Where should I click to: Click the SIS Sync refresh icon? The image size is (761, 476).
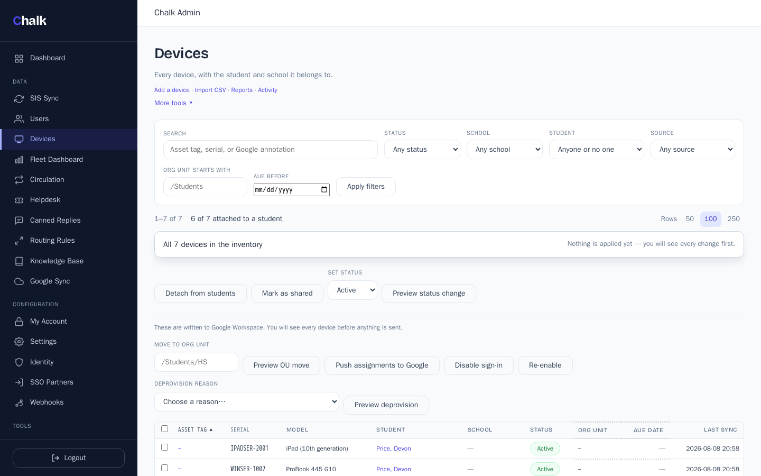(19, 98)
